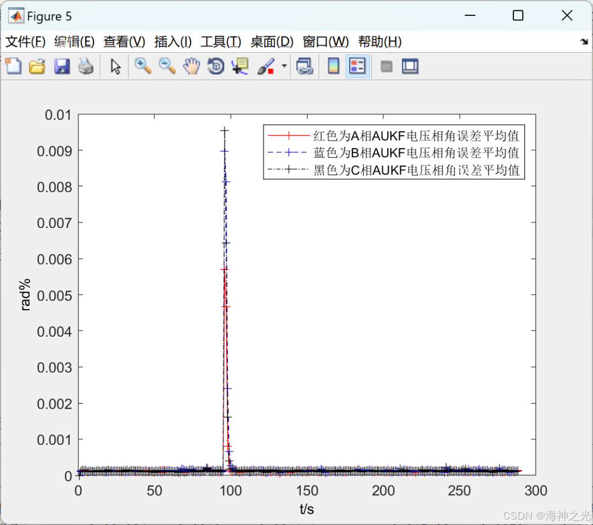Open the 插入(I) menu
The width and height of the screenshot is (593, 525).
click(x=173, y=42)
